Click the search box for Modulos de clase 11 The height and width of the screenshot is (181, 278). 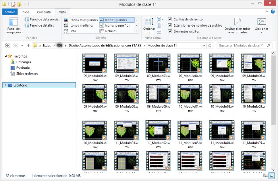coord(241,46)
